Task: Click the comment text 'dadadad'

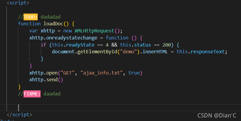Action: pyautogui.click(x=50, y=17)
